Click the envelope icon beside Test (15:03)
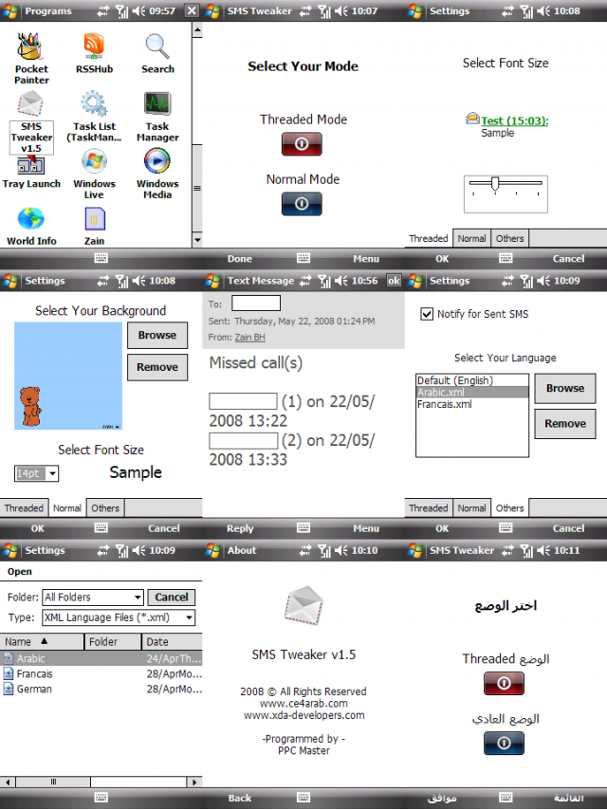The height and width of the screenshot is (810, 607). point(472,119)
